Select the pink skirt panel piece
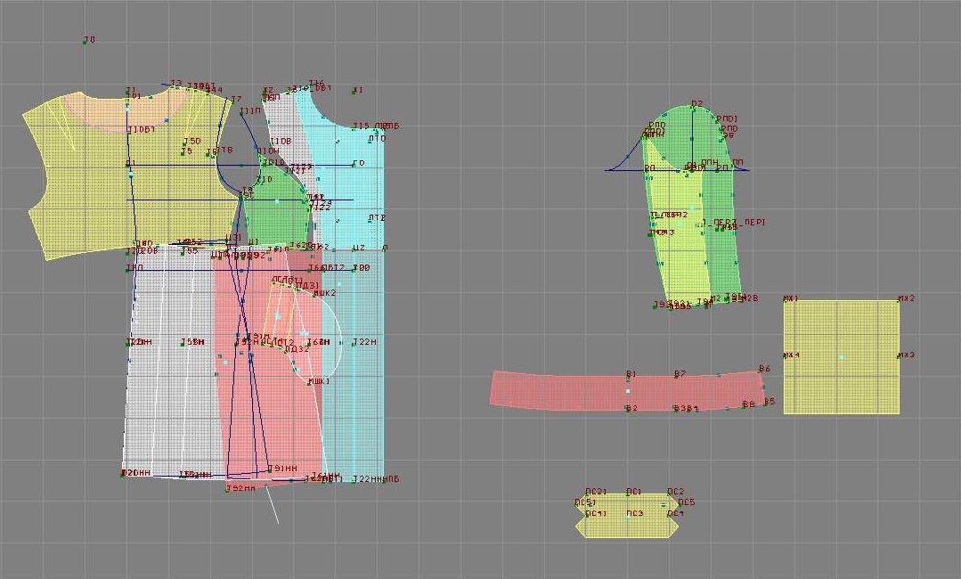The height and width of the screenshot is (579, 961). (267, 428)
